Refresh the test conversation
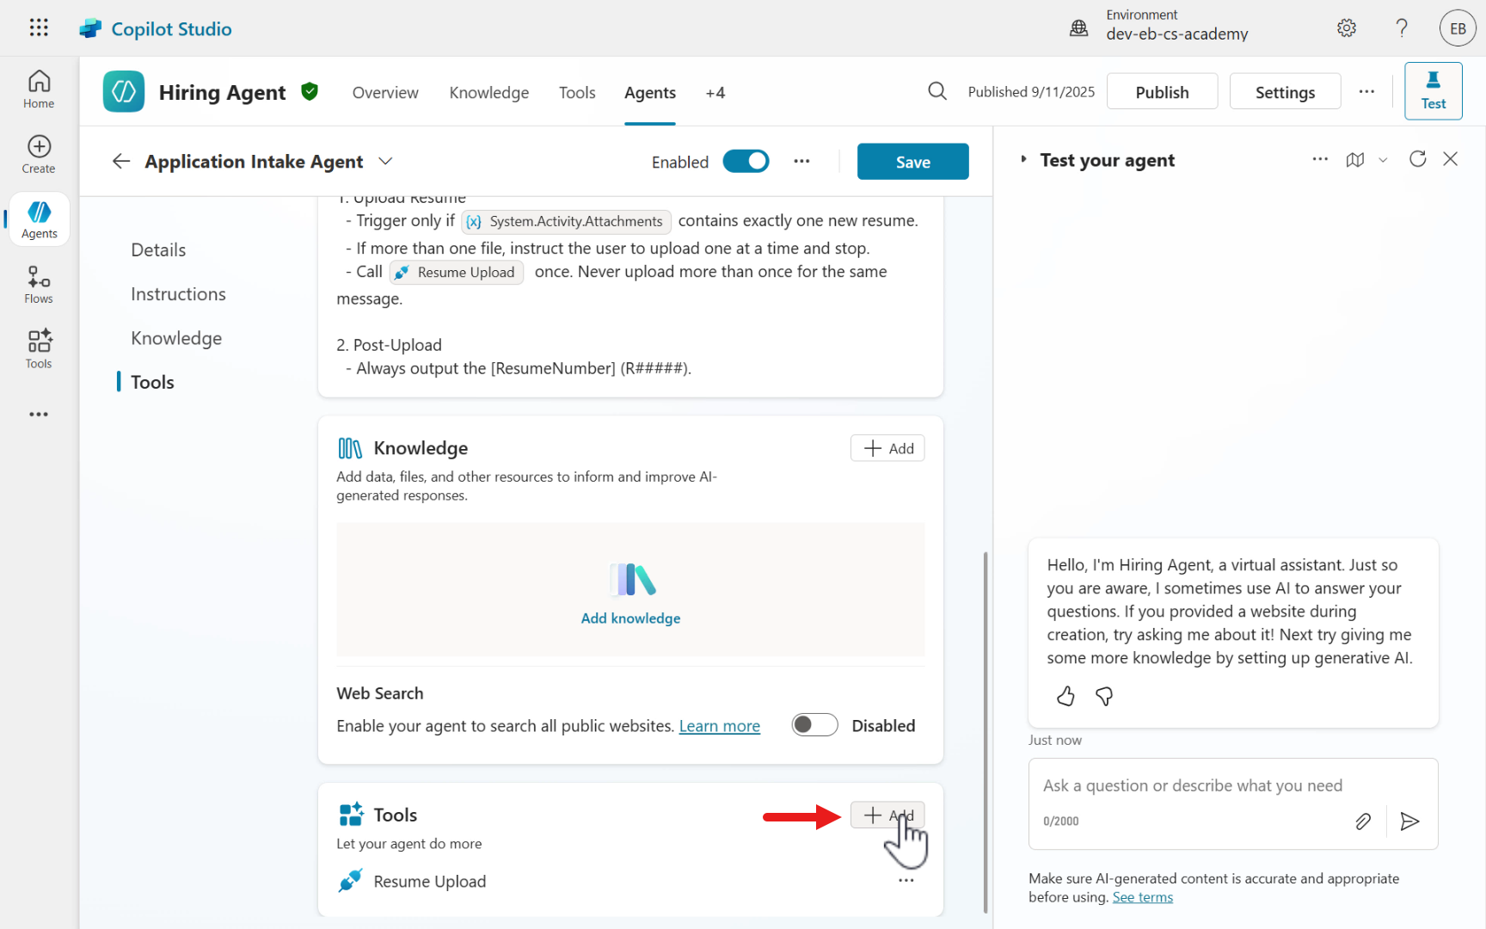This screenshot has height=929, width=1486. click(1417, 159)
